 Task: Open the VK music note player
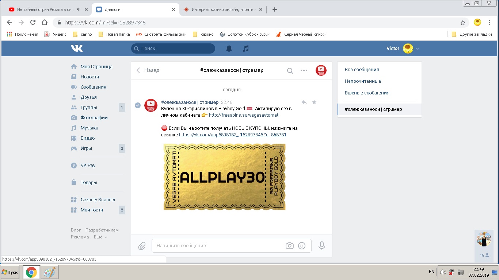click(246, 48)
